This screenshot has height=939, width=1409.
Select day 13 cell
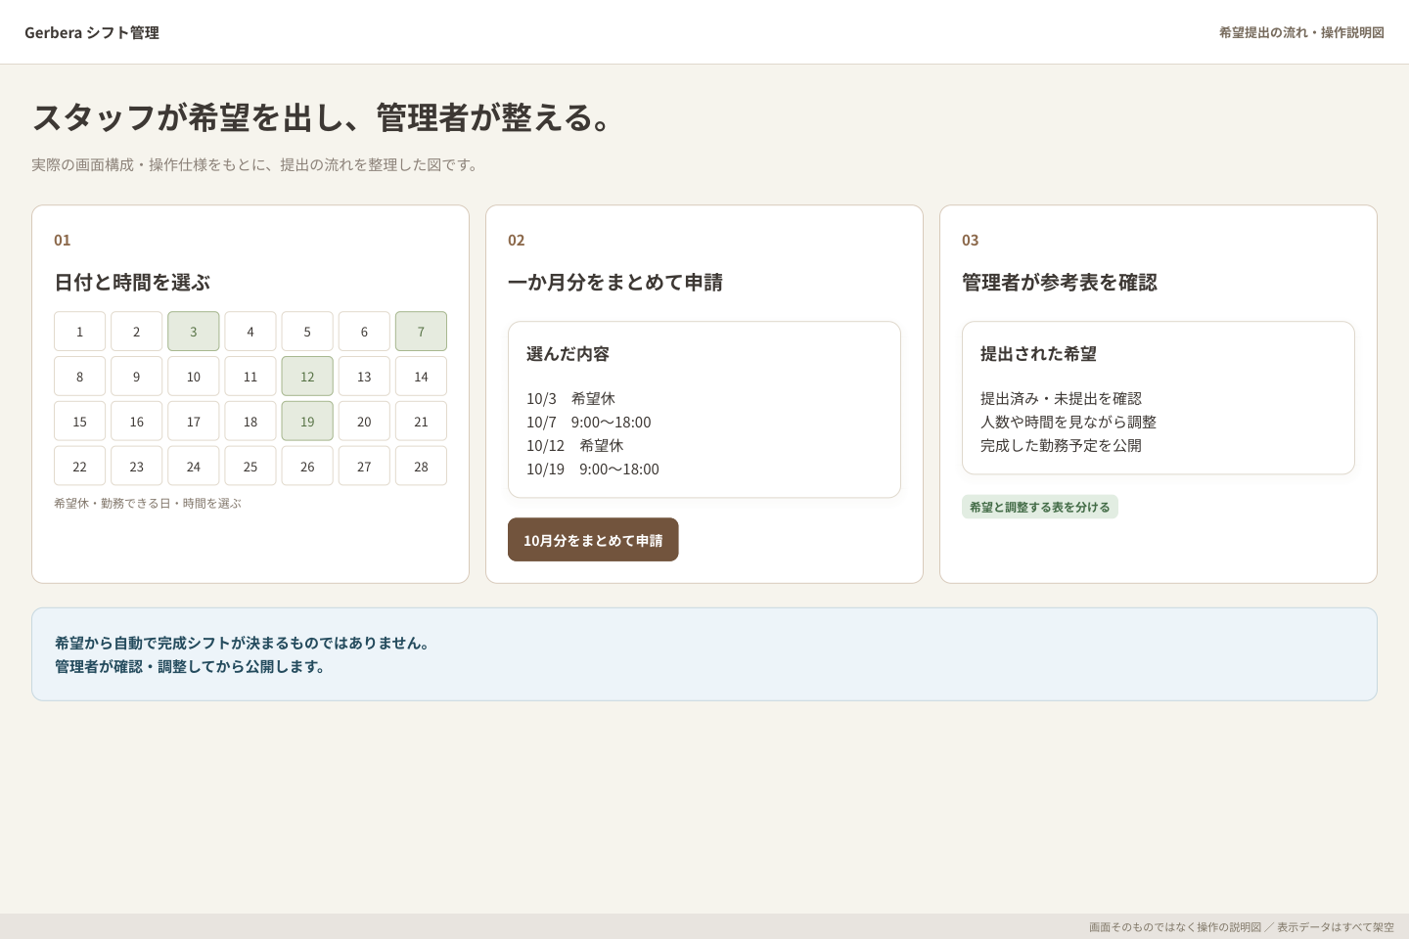(364, 377)
